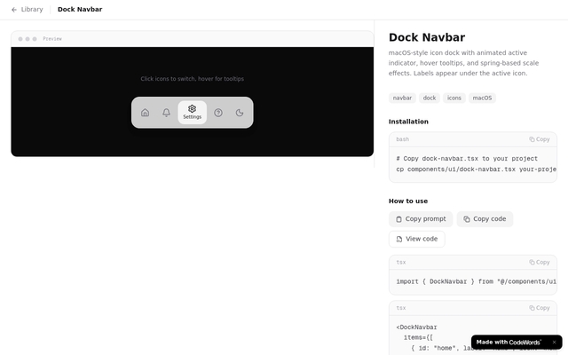The width and height of the screenshot is (568, 355).
Task: Toggle the moon dark-mode dock icon
Action: tap(240, 113)
